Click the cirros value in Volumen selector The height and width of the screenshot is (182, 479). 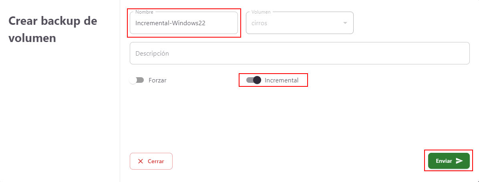click(x=260, y=23)
